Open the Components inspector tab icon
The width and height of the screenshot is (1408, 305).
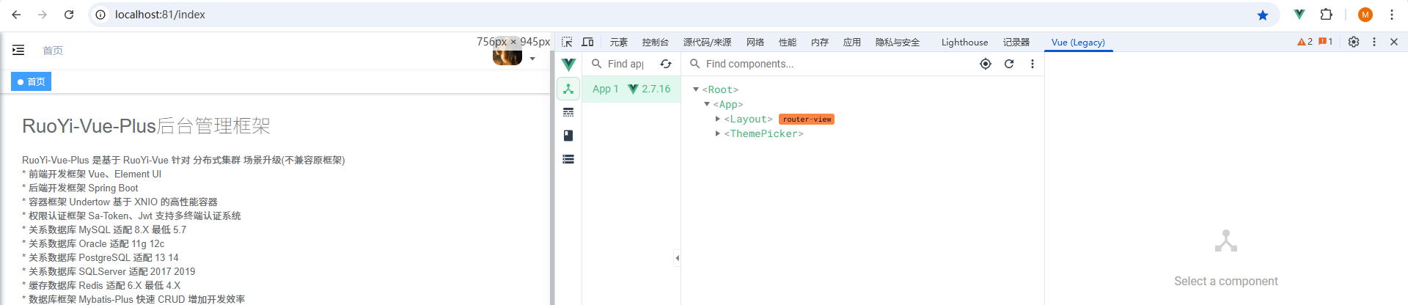click(568, 89)
